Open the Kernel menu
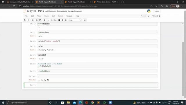Screen dimensions: 186x105 point(60,16)
